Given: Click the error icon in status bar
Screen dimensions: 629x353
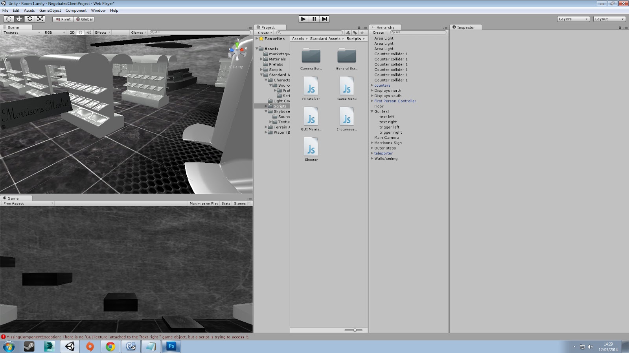Looking at the screenshot, I should [3, 337].
